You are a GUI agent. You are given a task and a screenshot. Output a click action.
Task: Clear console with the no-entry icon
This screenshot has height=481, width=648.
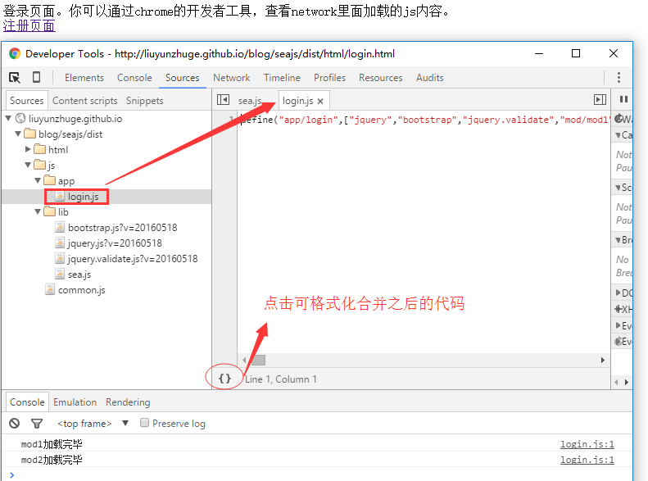pyautogui.click(x=15, y=423)
